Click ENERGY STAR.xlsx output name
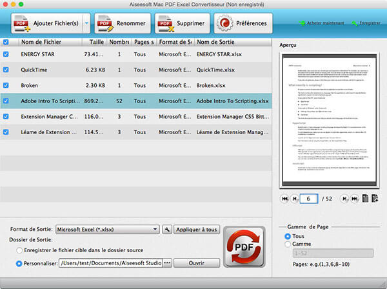This screenshot has height=289, width=387. (x=219, y=54)
